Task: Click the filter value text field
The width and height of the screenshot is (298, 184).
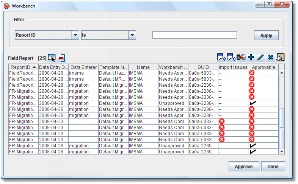Action: coord(194,35)
